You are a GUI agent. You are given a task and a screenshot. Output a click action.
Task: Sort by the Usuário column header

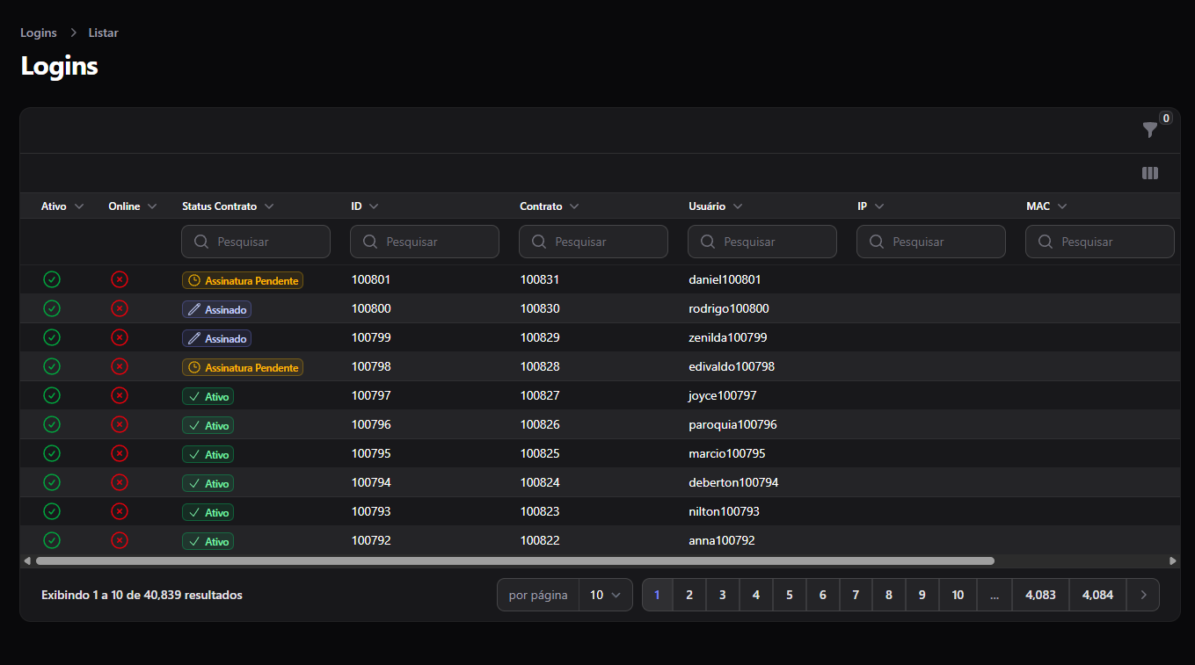[716, 206]
